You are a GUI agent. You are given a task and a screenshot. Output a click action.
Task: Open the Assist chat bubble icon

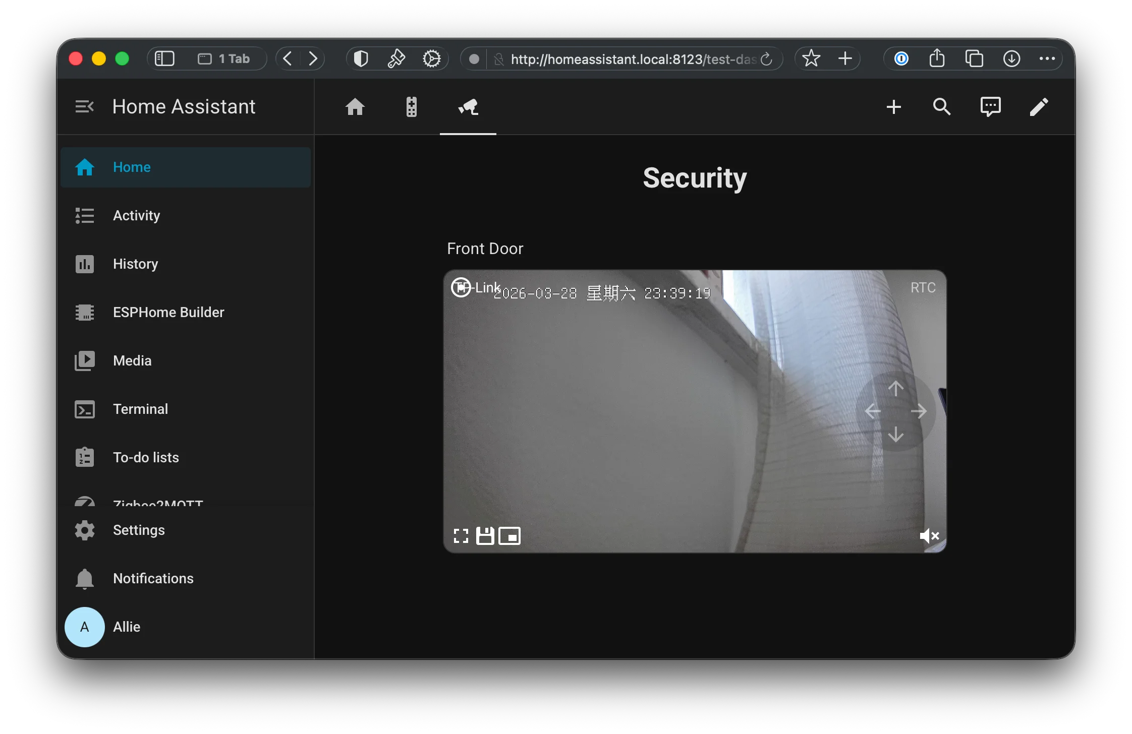tap(990, 107)
